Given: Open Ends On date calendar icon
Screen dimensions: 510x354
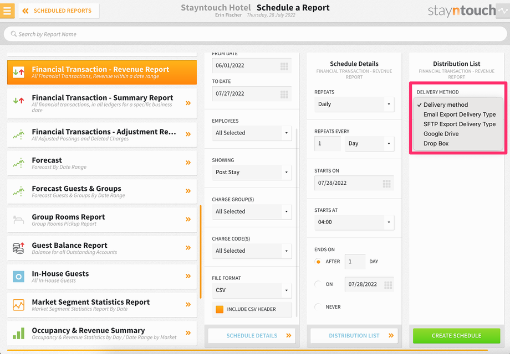Looking at the screenshot, I should click(388, 284).
